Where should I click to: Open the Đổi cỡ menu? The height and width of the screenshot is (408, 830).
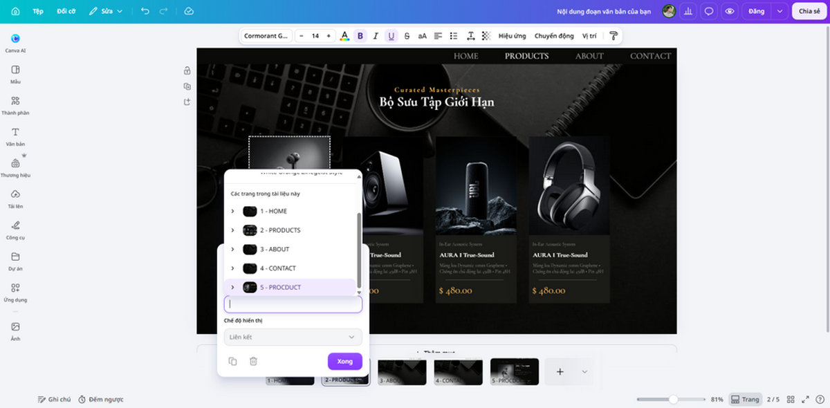[66, 11]
